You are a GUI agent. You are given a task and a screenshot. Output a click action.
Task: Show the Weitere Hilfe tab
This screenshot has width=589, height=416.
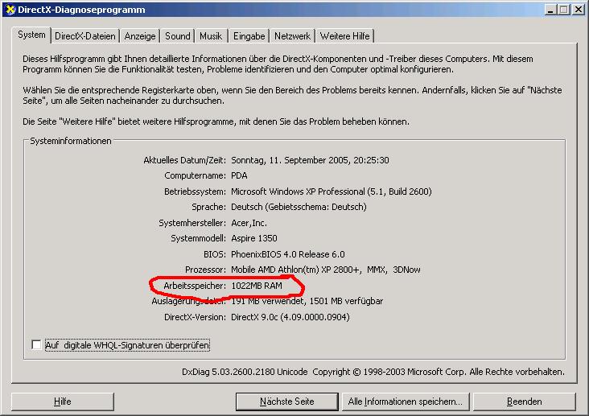pos(344,36)
